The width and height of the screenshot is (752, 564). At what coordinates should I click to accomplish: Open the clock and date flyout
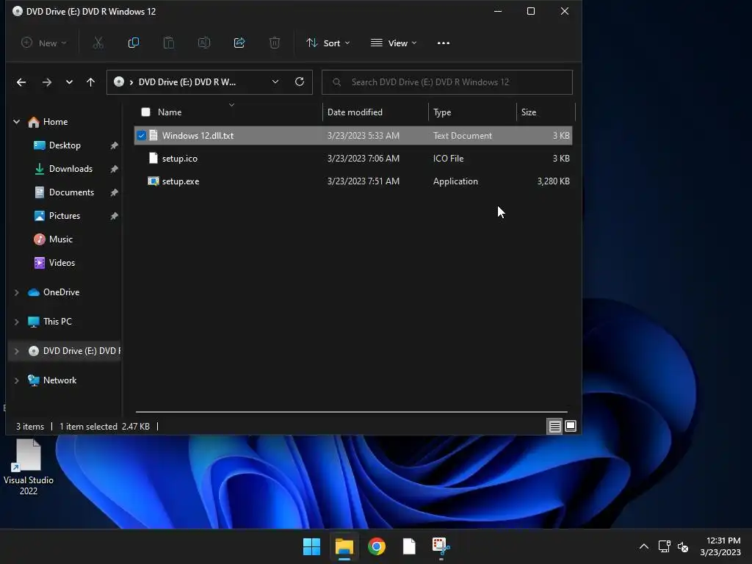coord(720,546)
